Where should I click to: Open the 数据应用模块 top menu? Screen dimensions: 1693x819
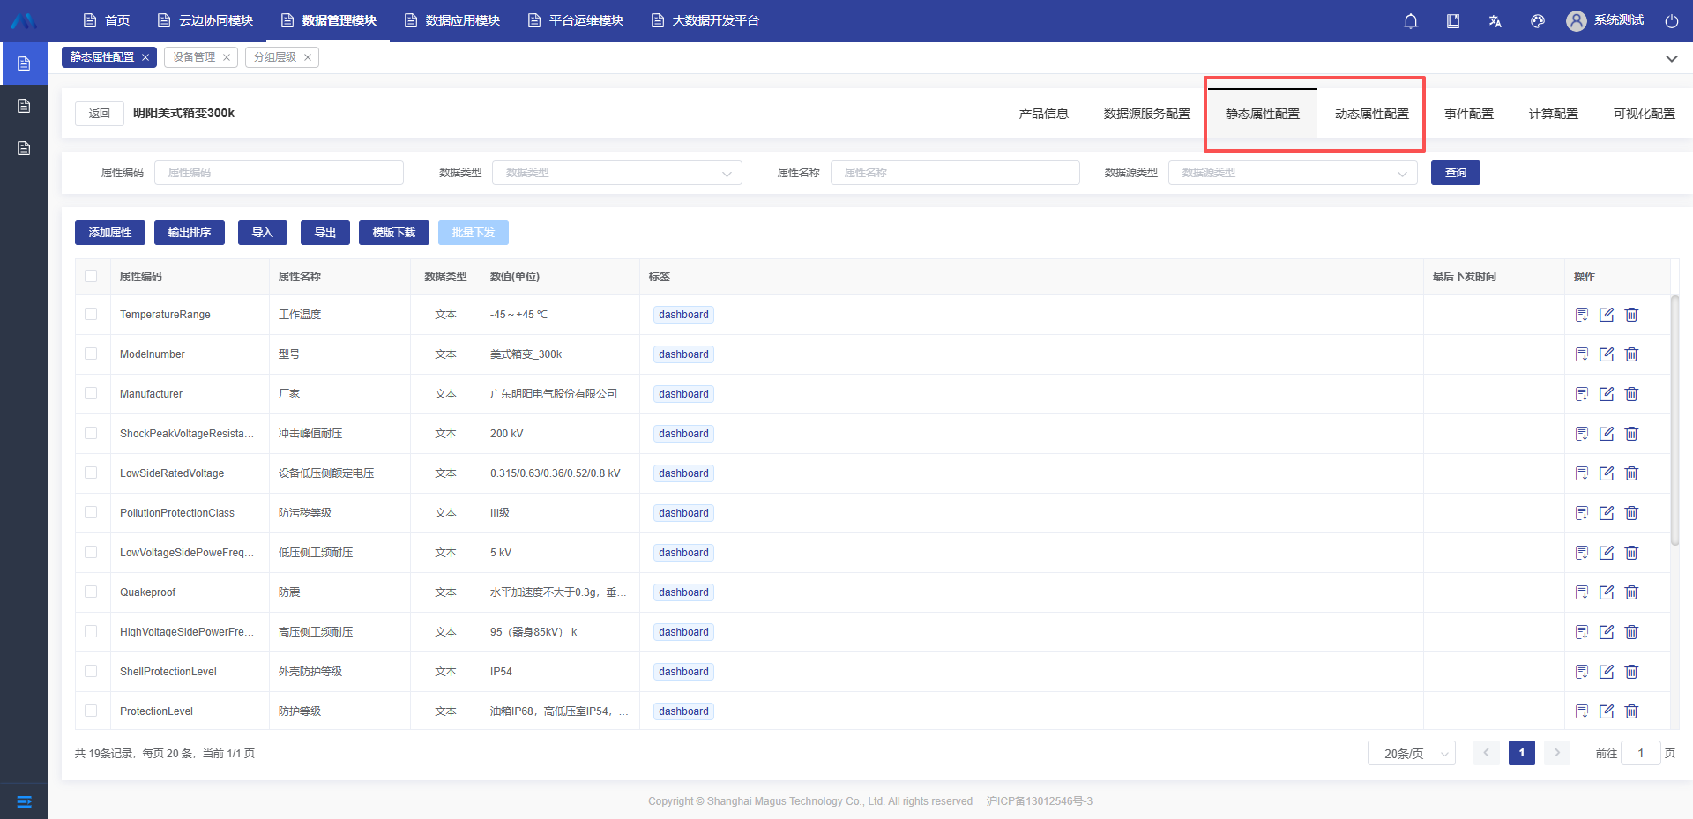(x=452, y=20)
